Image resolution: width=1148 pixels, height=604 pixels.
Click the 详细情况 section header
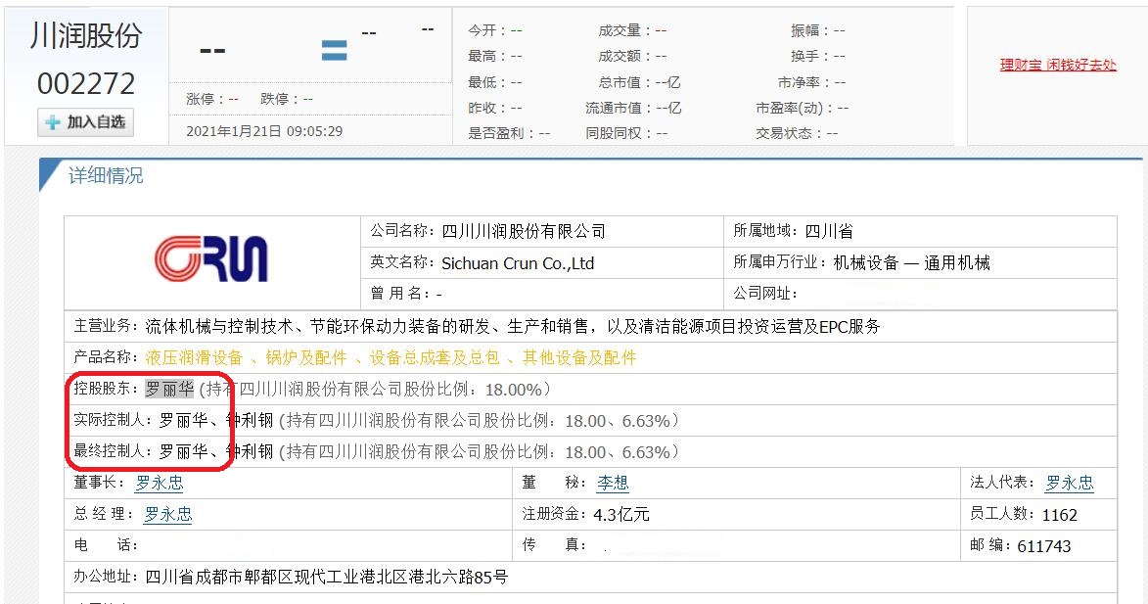pyautogui.click(x=106, y=175)
